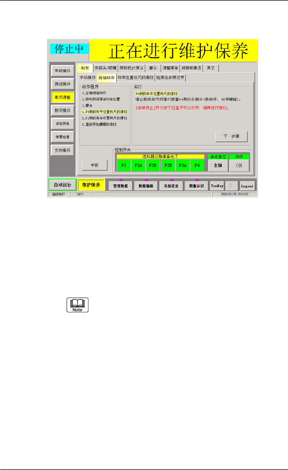Image resolution: width=288 pixels, height=470 pixels.
Task: Toggle feeder F2B switch
Action: tap(168, 165)
